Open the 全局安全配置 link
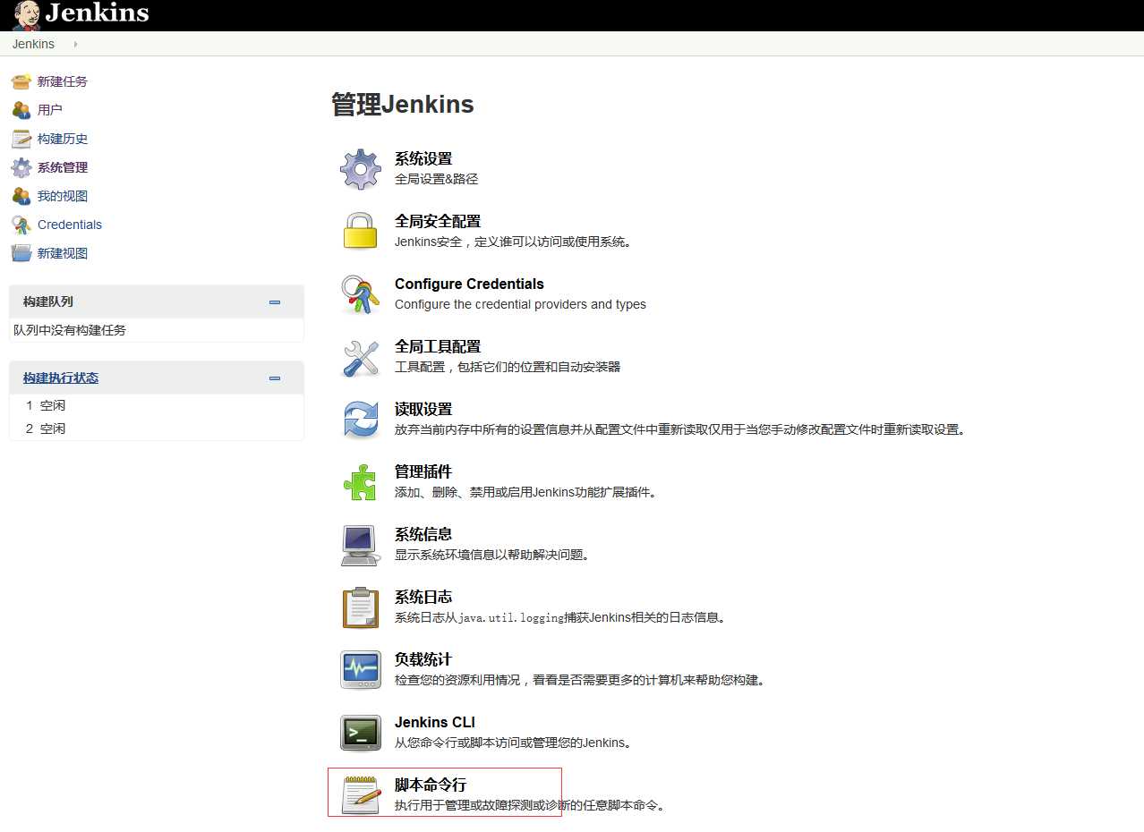 pos(438,221)
